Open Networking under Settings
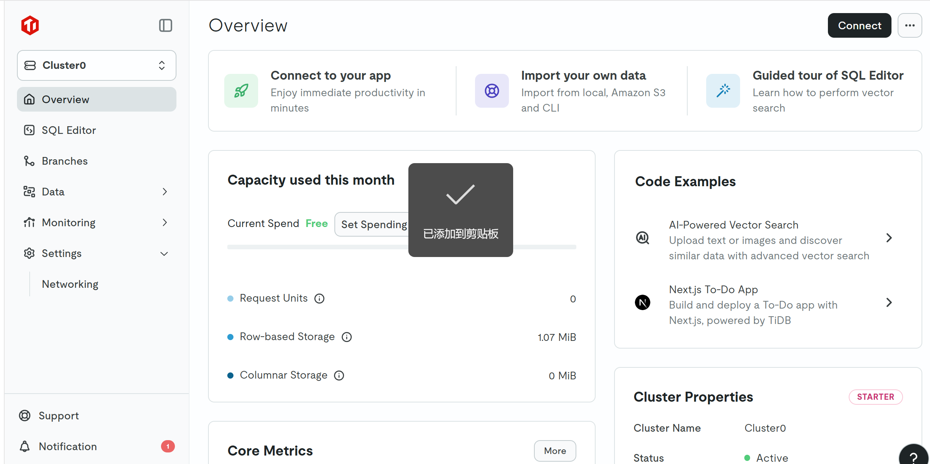The image size is (930, 464). pos(70,284)
